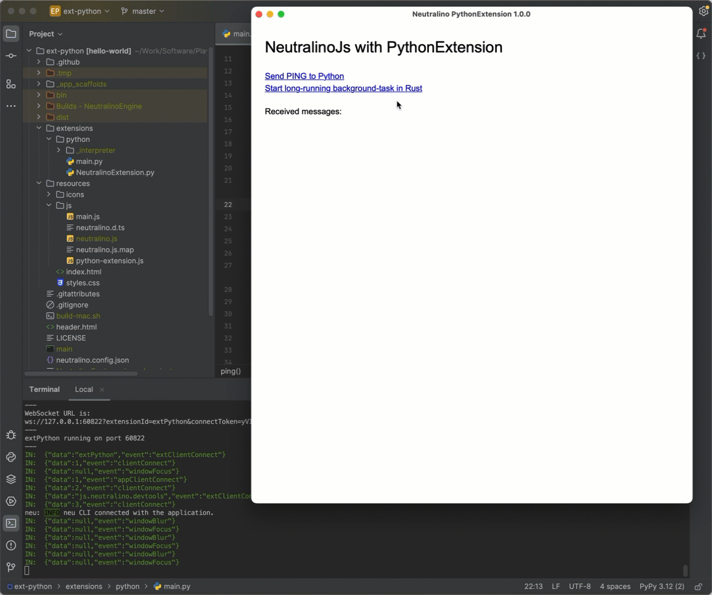Click the ping() breadcrumb in editor
Screen dimensions: 712x595
231,371
